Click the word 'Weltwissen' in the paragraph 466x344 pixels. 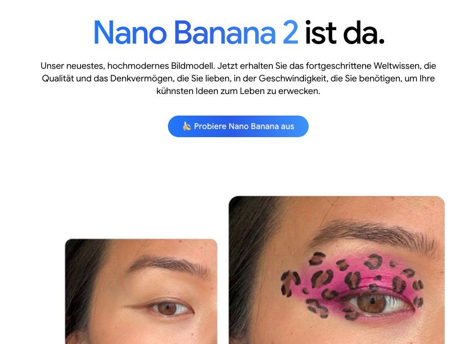click(397, 66)
